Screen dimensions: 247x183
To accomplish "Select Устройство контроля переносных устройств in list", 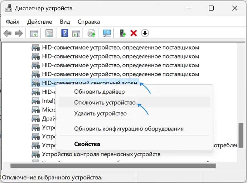I will pyautogui.click(x=101, y=154).
